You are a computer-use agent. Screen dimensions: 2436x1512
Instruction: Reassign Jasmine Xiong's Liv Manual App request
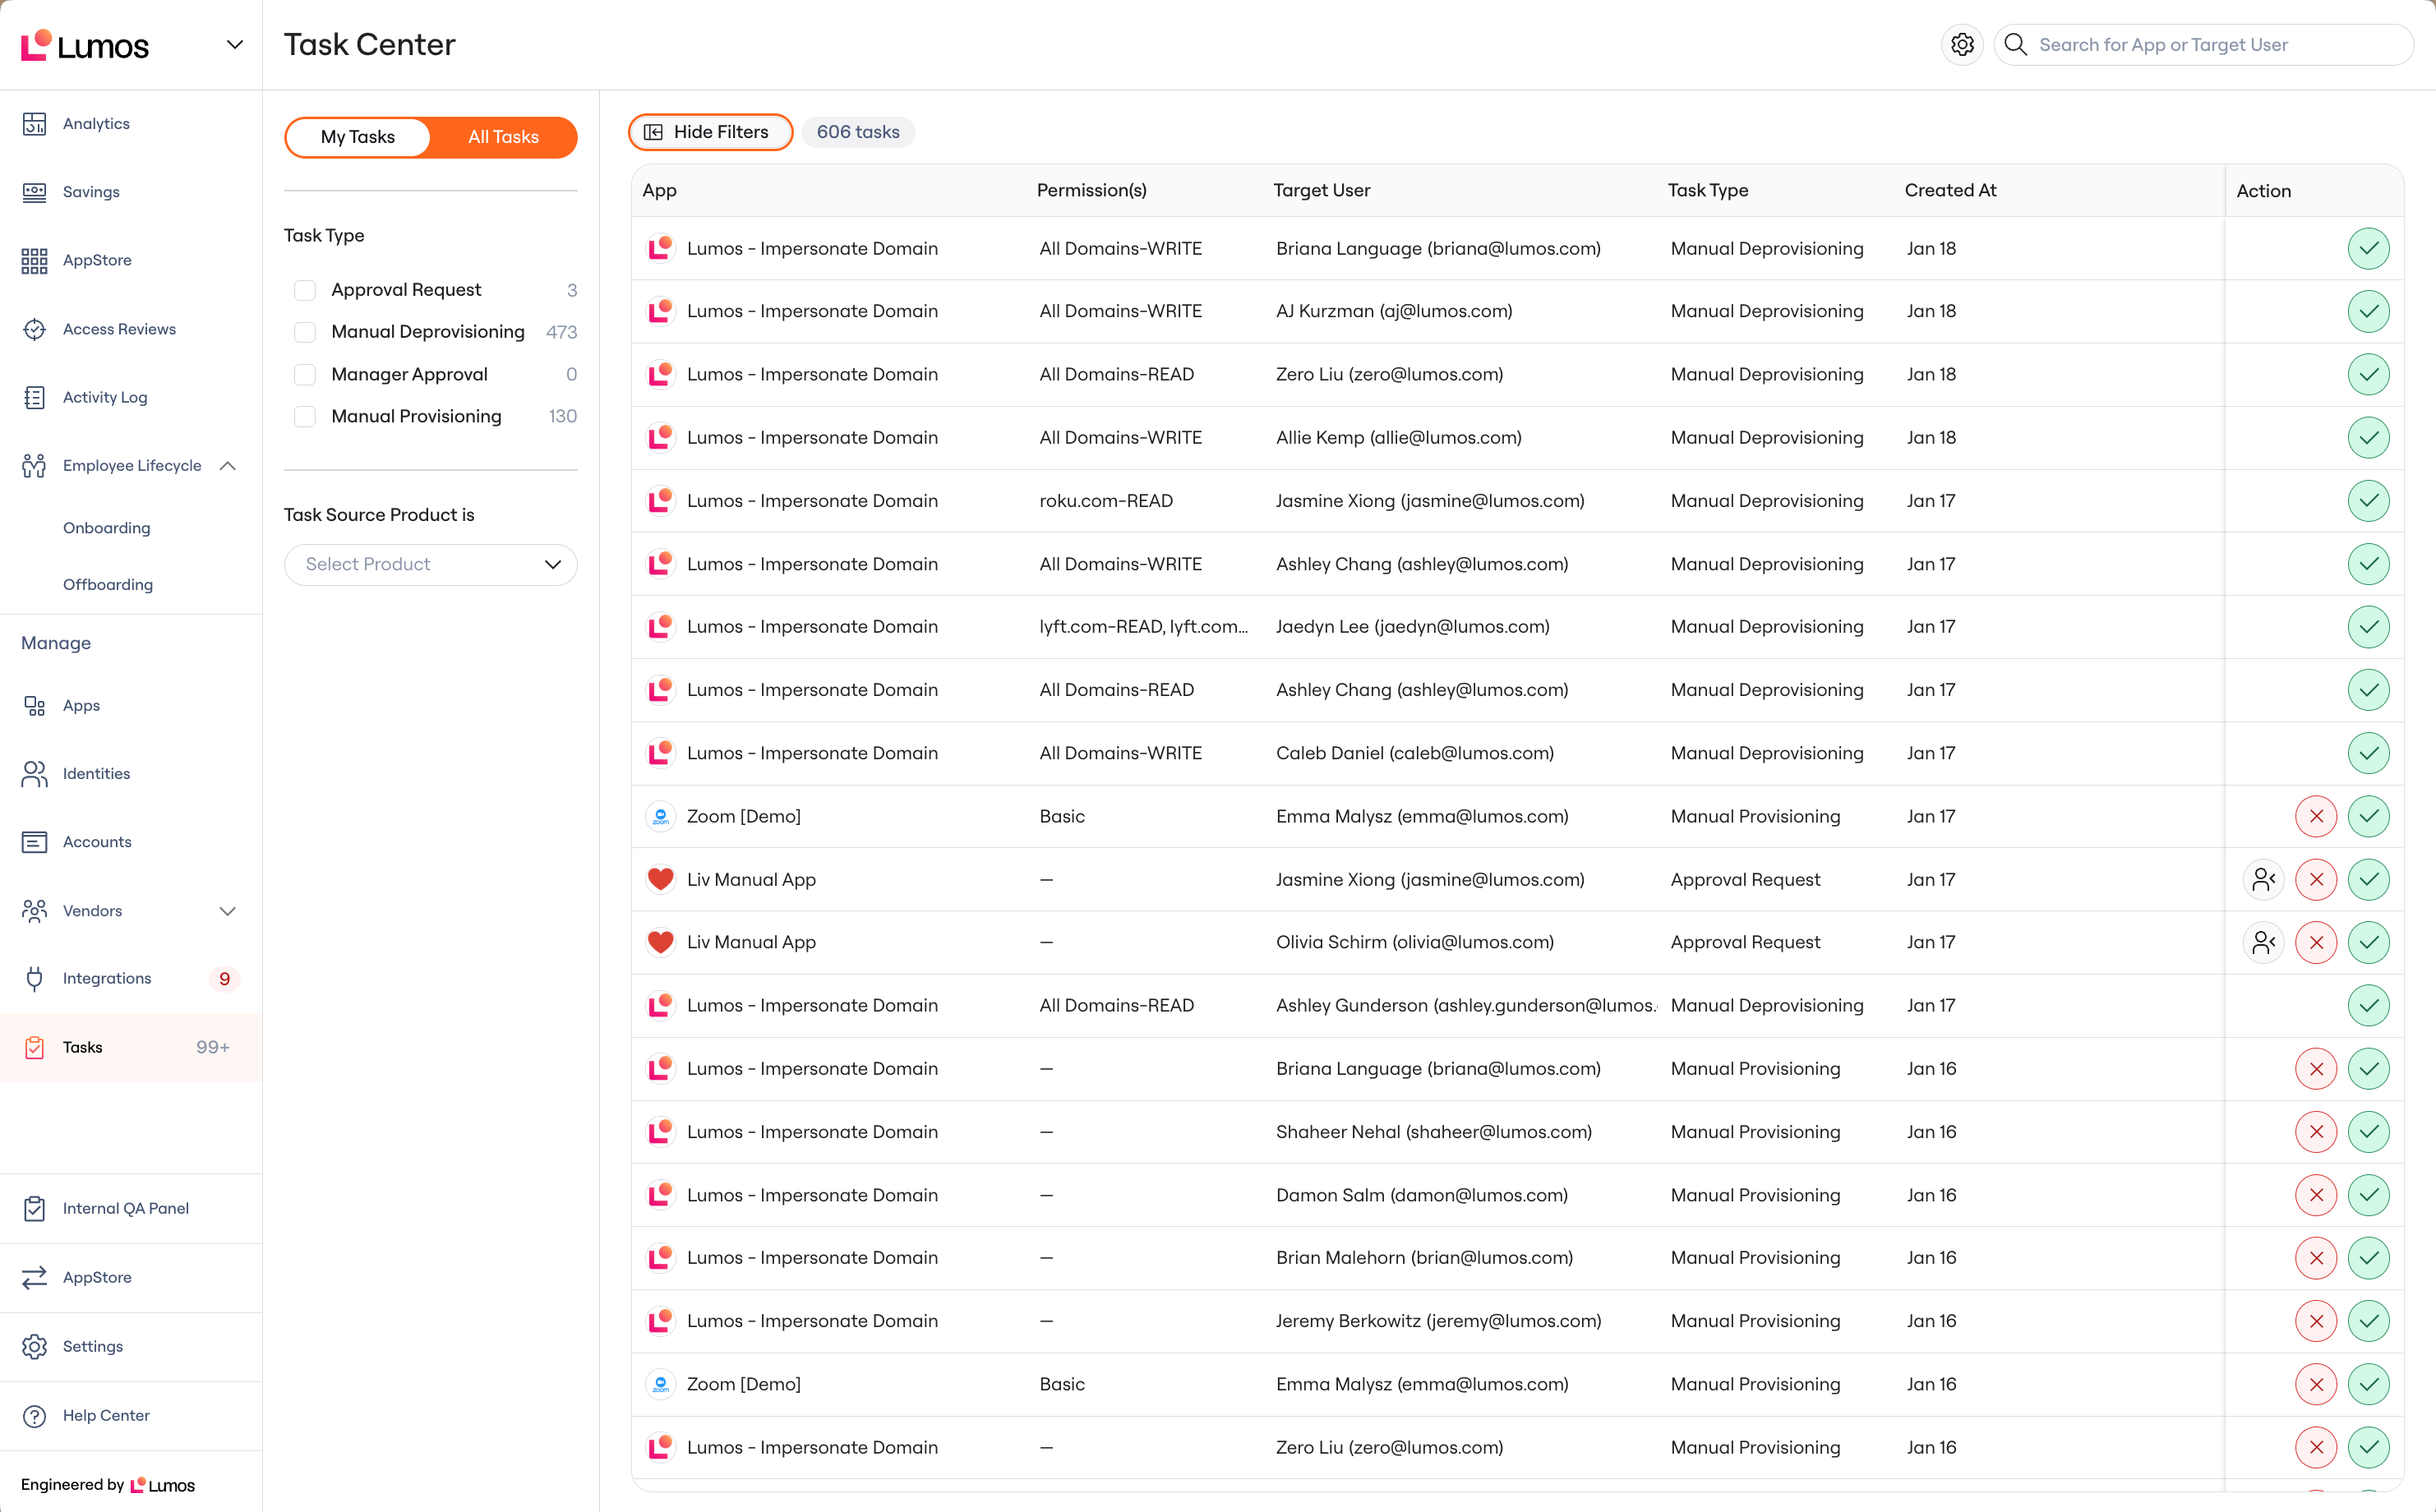(2263, 879)
